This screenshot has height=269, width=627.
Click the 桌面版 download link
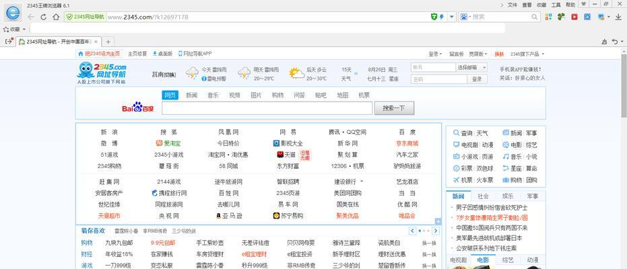tap(162, 54)
